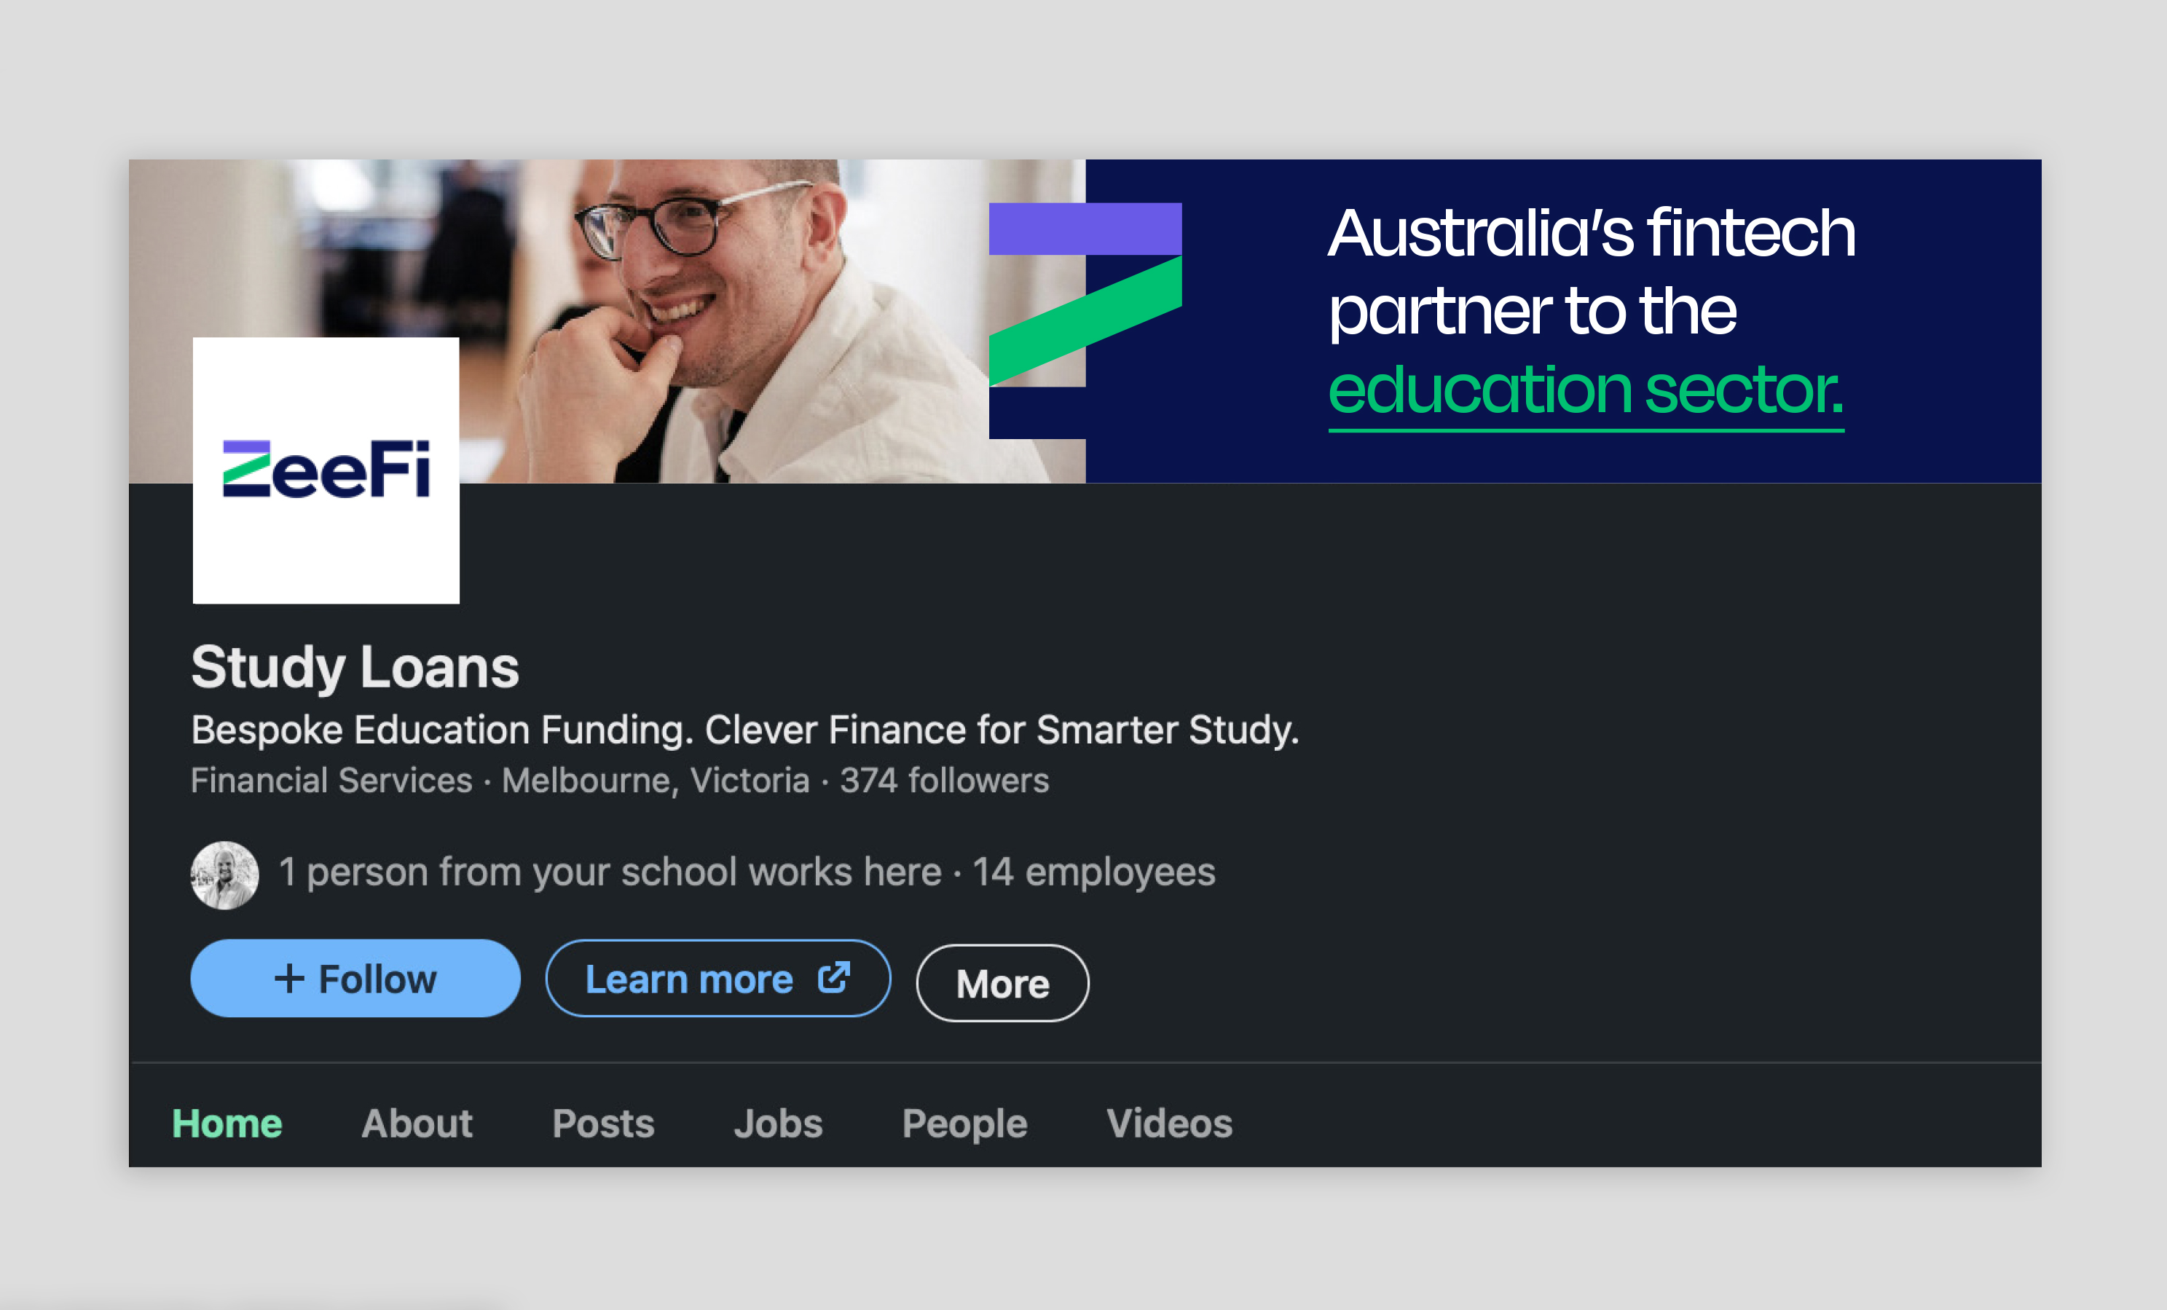Click '1 person from your school works here'
The width and height of the screenshot is (2167, 1310).
pos(610,872)
